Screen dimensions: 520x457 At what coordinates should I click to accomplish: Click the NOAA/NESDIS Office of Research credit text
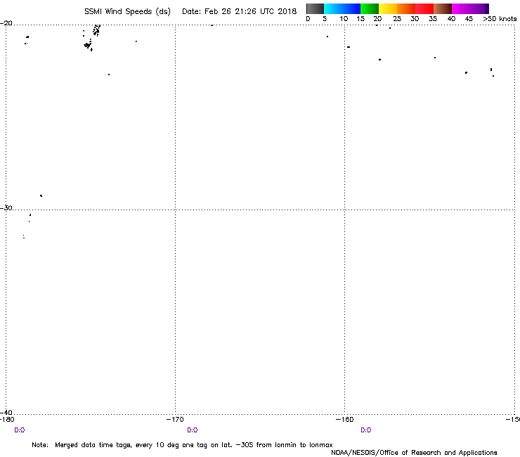pyautogui.click(x=415, y=452)
